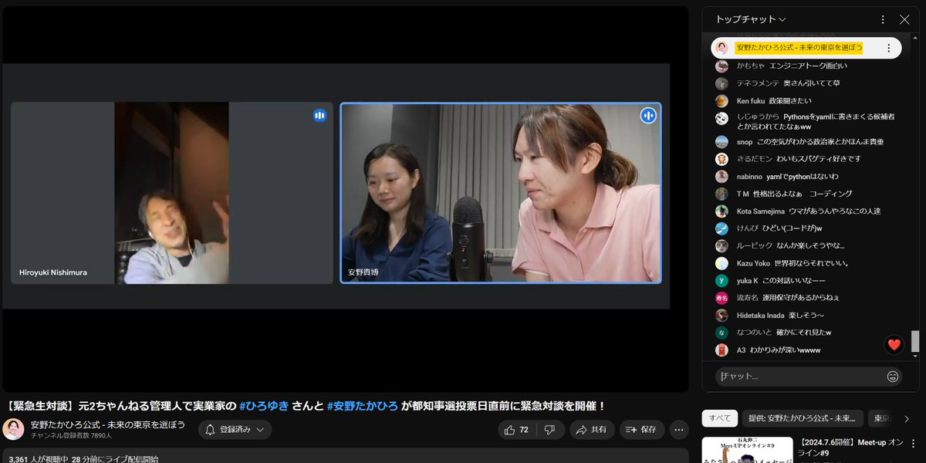The height and width of the screenshot is (463, 926).
Task: Open A3's avatar in chat
Action: pyautogui.click(x=722, y=350)
